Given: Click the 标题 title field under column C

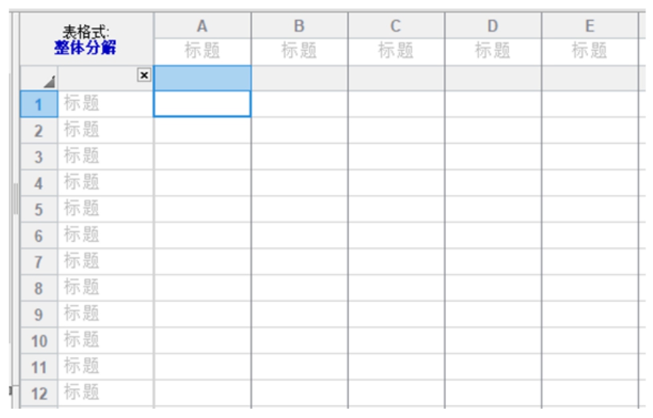Looking at the screenshot, I should [x=396, y=51].
